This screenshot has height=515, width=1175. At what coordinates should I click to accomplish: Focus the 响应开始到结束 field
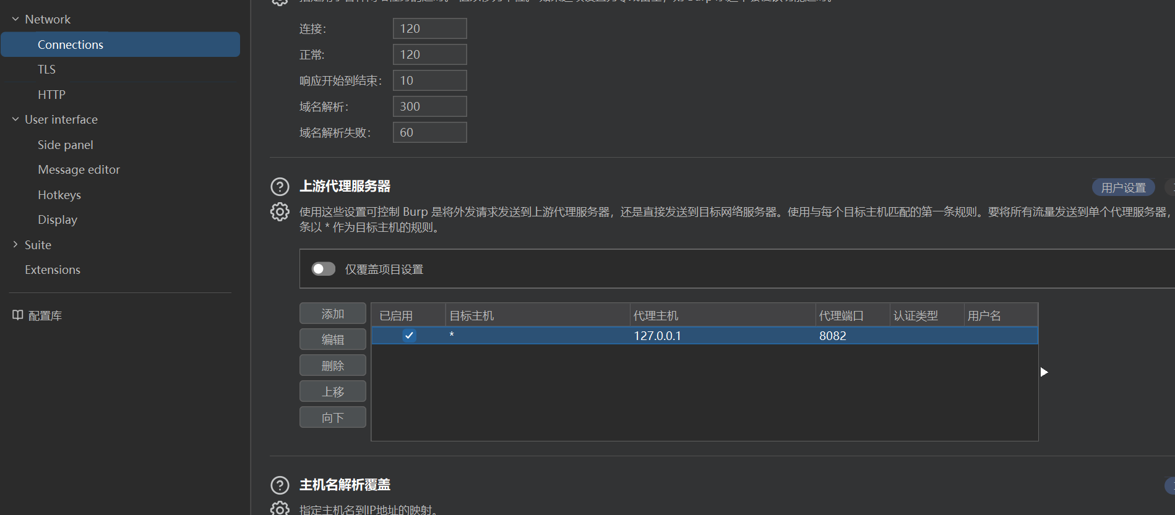click(430, 80)
